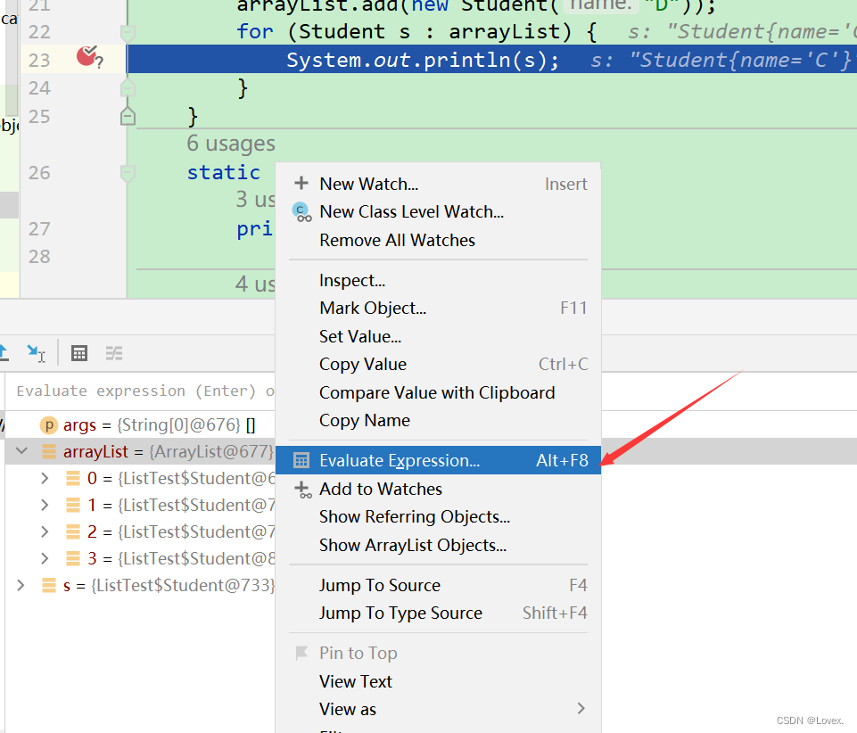Click the args parameter icon

[x=49, y=424]
